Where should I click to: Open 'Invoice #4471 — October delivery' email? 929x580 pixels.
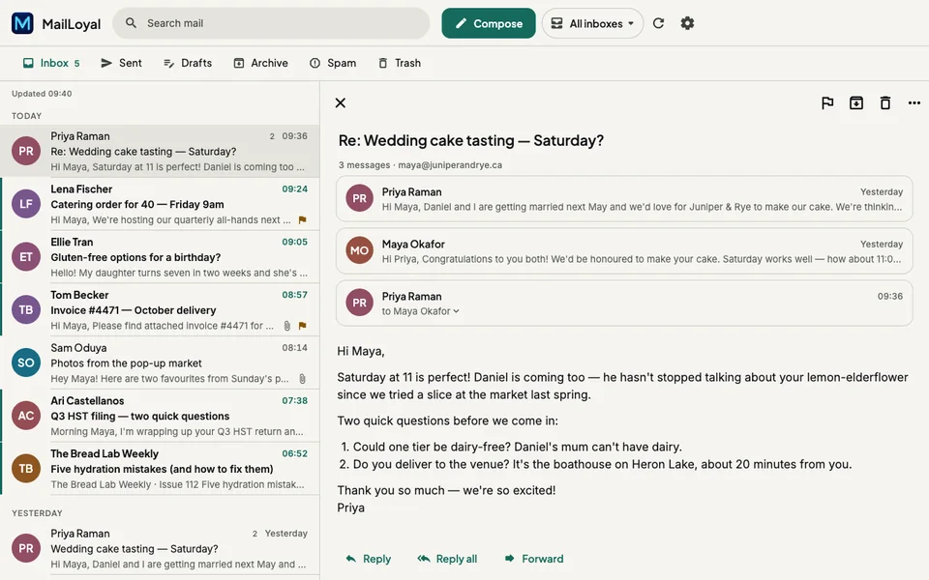pyautogui.click(x=160, y=310)
